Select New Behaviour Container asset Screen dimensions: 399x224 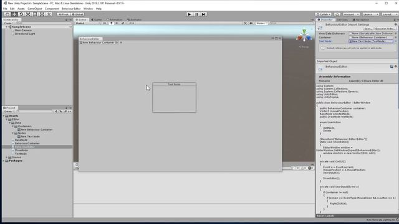click(37, 129)
